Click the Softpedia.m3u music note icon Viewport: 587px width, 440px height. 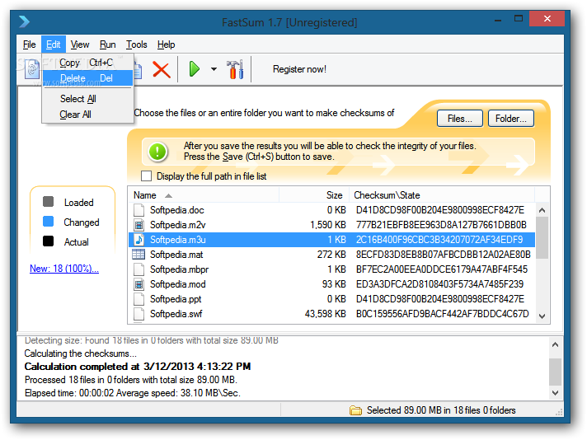click(x=139, y=240)
